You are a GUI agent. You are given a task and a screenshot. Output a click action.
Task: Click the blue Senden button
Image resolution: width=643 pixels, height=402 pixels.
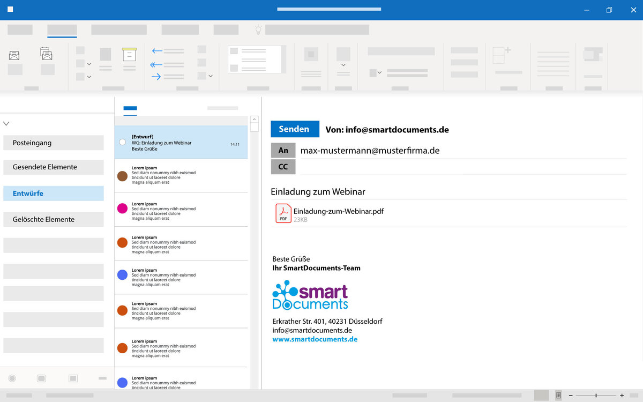point(294,129)
